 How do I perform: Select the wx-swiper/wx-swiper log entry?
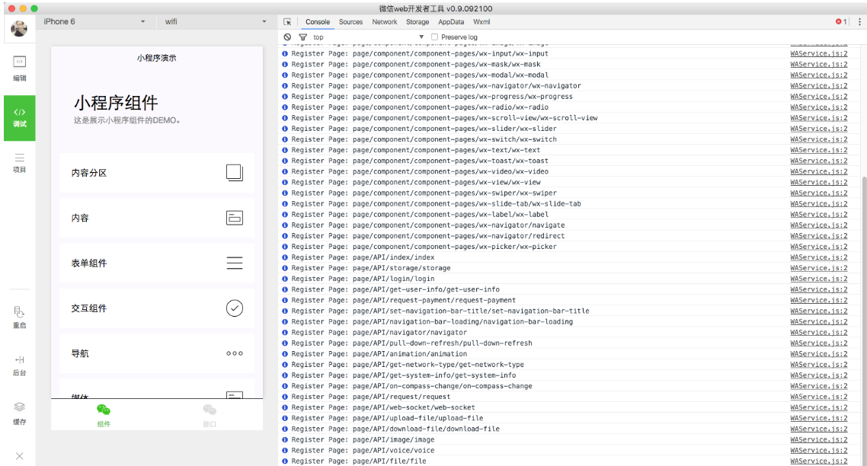point(570,193)
